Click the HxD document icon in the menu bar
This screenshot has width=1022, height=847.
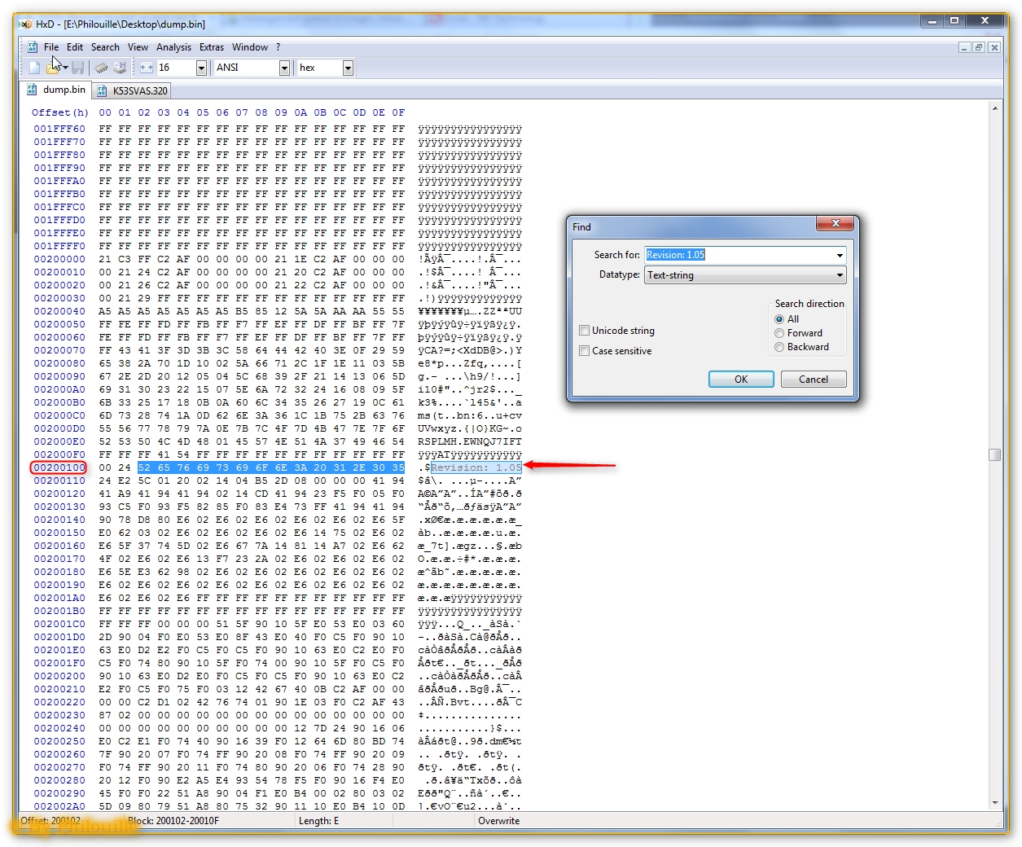(x=33, y=47)
